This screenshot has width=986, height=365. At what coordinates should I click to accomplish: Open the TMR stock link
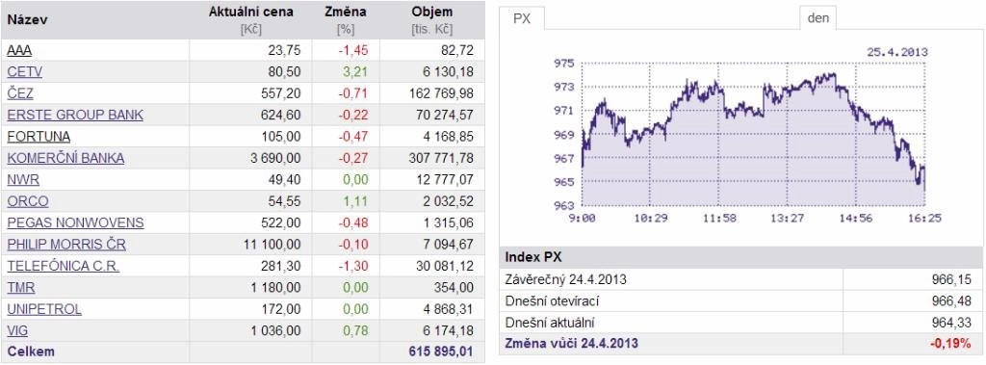point(21,288)
